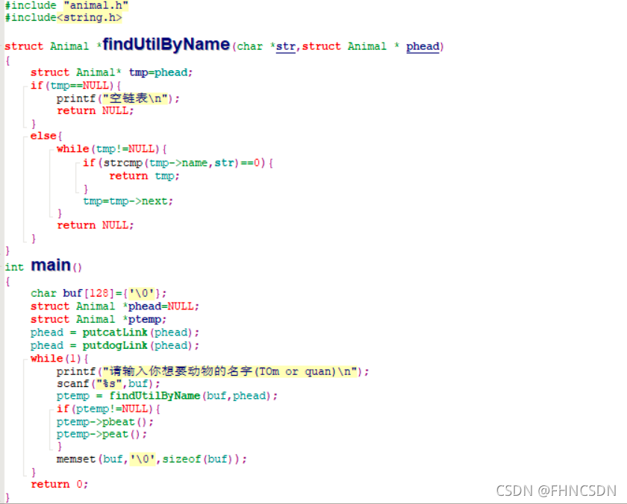Click the else{ keyword line
This screenshot has height=504, width=627.
tap(46, 136)
